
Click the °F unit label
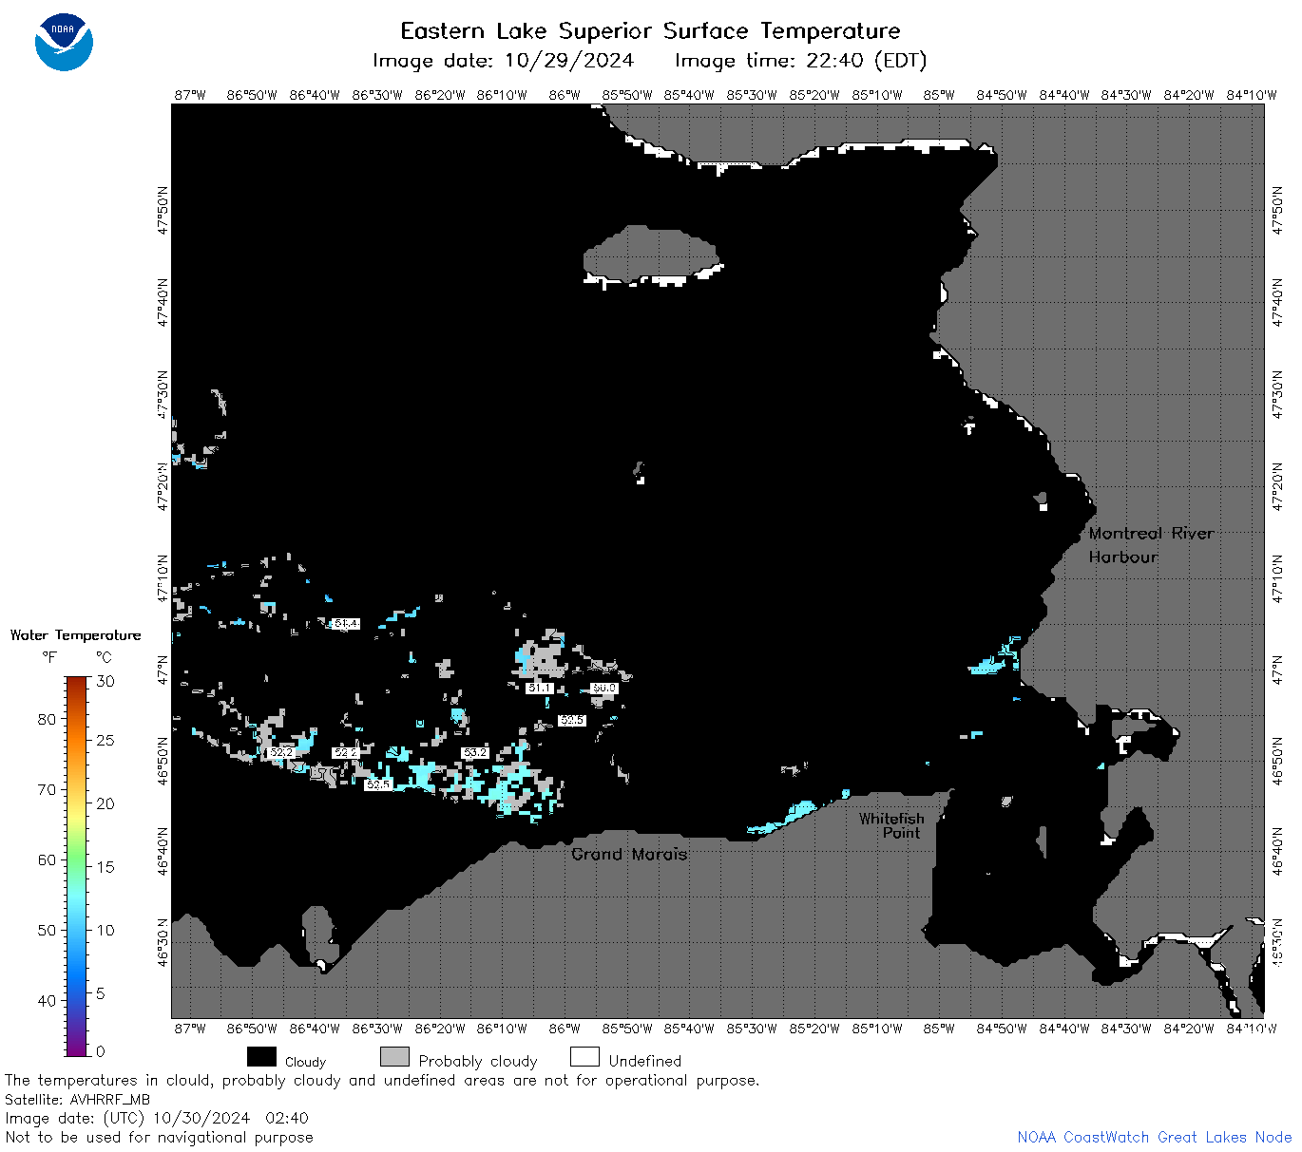tap(49, 657)
